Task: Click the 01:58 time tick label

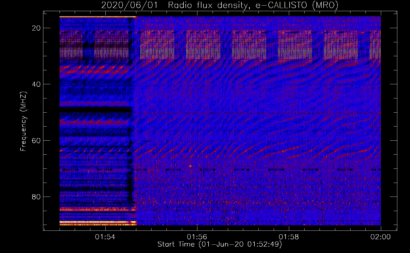Action: click(289, 237)
